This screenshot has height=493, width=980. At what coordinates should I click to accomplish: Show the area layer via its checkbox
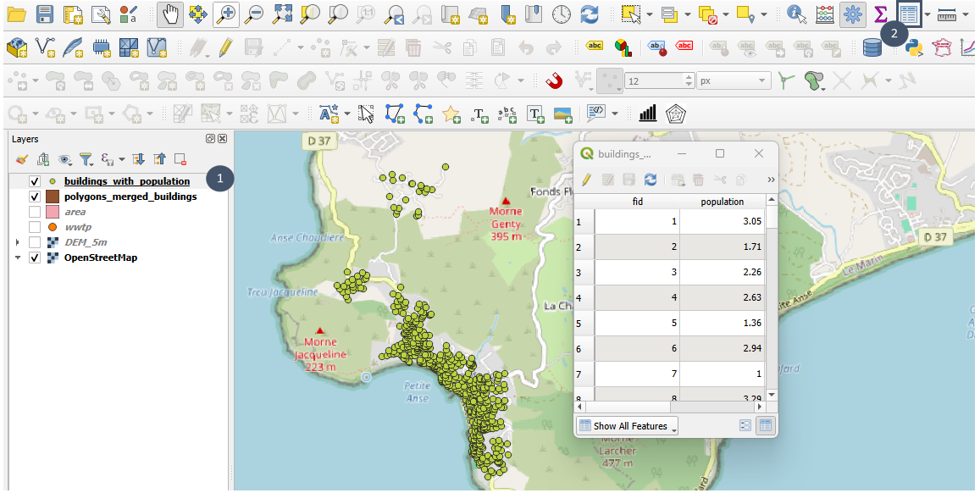tap(35, 212)
